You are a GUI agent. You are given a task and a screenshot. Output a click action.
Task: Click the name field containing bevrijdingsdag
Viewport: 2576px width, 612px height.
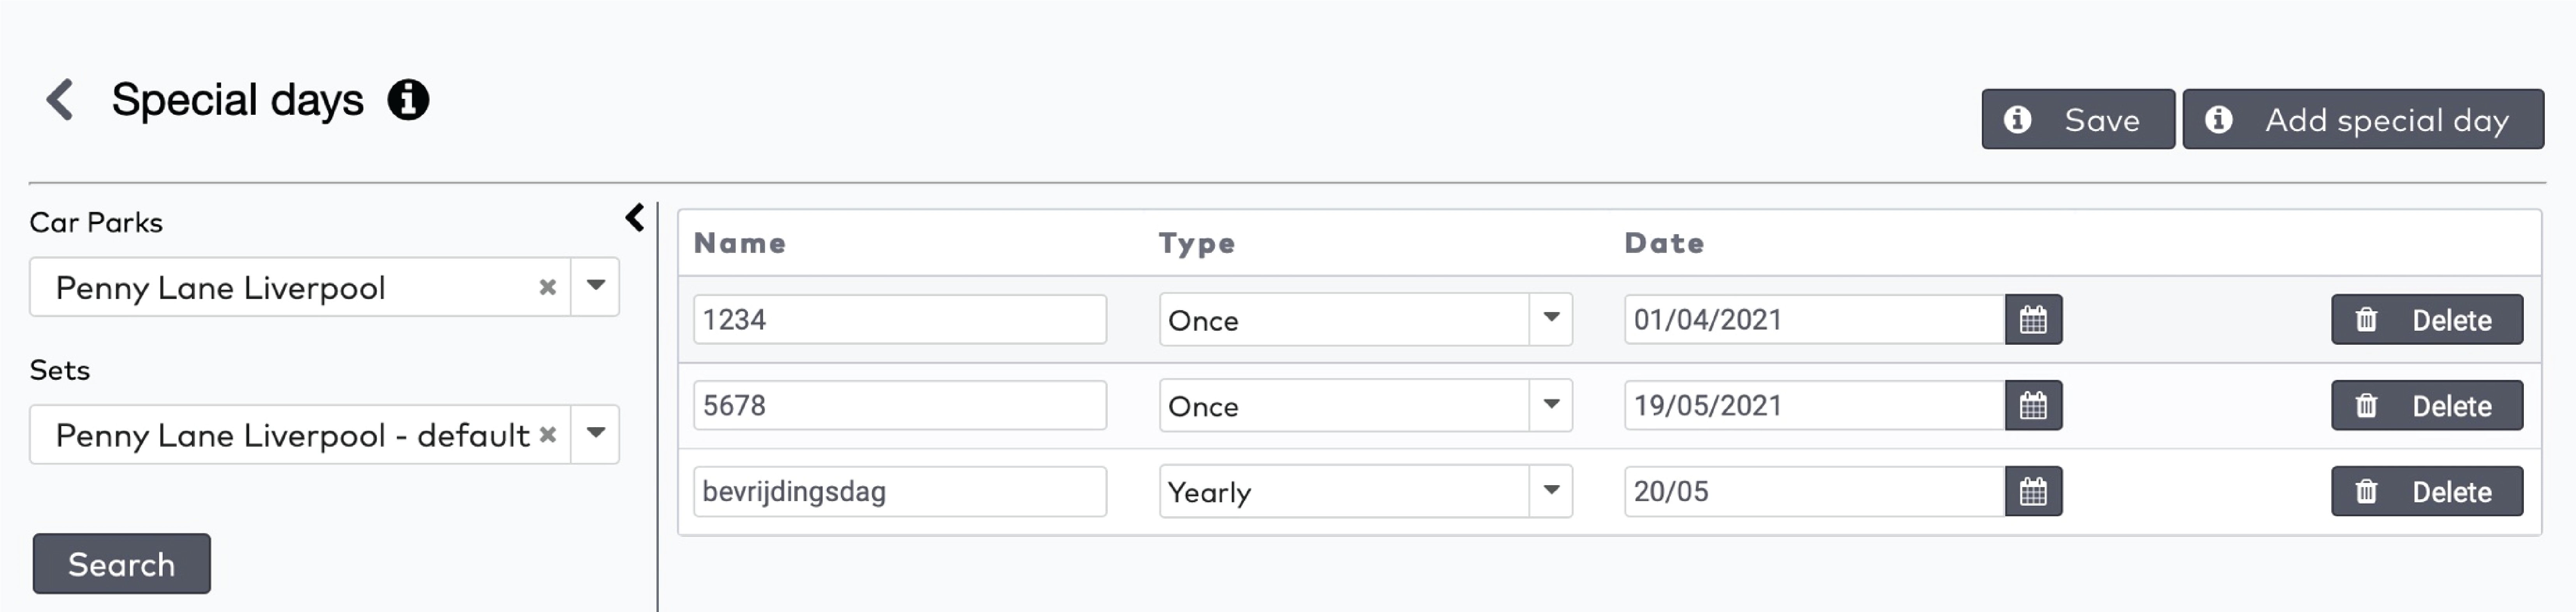pyautogui.click(x=898, y=491)
